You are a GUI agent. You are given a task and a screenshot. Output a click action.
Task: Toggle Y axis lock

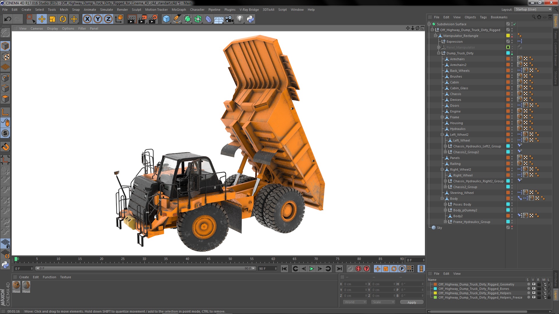98,19
